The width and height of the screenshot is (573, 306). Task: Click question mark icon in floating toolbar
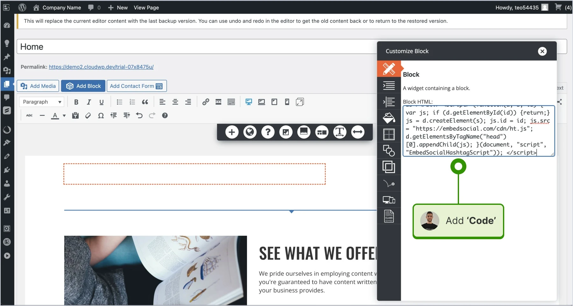coord(268,132)
